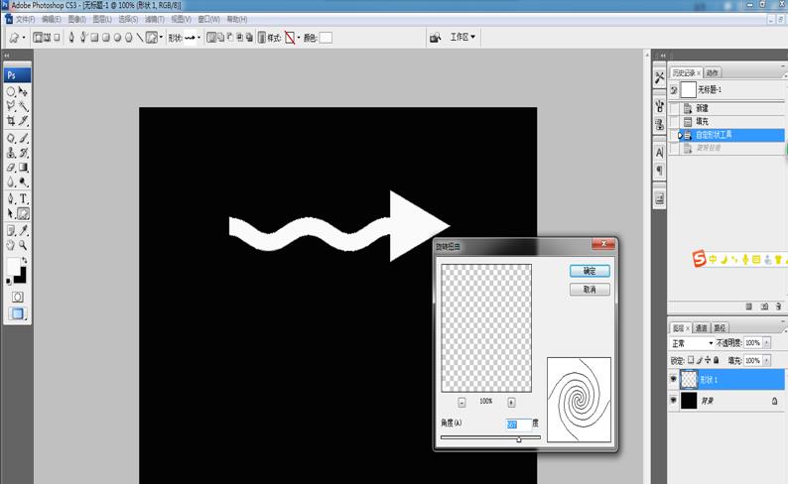Confirm Twirl dialog with 确定
The width and height of the screenshot is (788, 484).
(x=590, y=271)
